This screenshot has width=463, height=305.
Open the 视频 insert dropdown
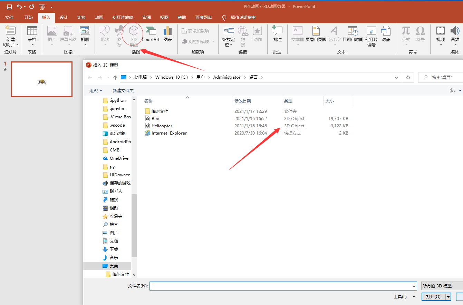tap(441, 36)
